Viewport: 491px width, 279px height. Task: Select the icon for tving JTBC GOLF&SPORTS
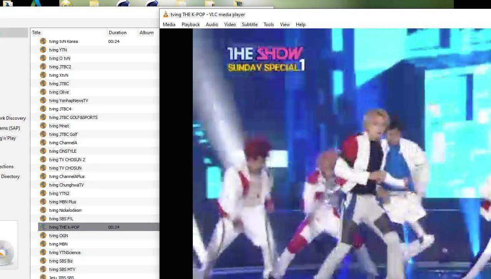43,117
